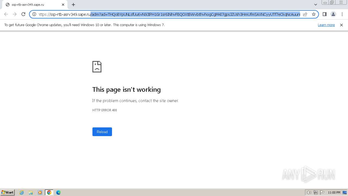
Task: Reload the page using the toolbar icon
Action: 23,14
